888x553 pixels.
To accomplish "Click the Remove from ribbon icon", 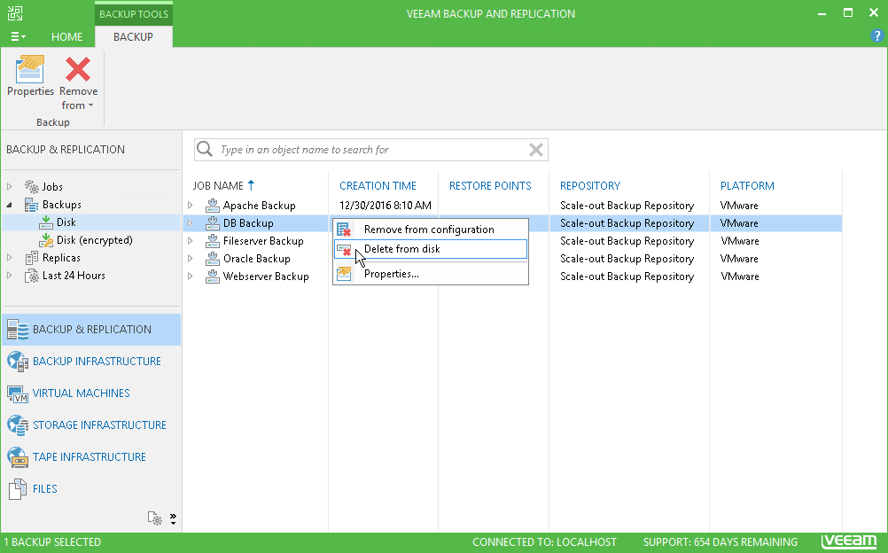I will click(x=79, y=70).
